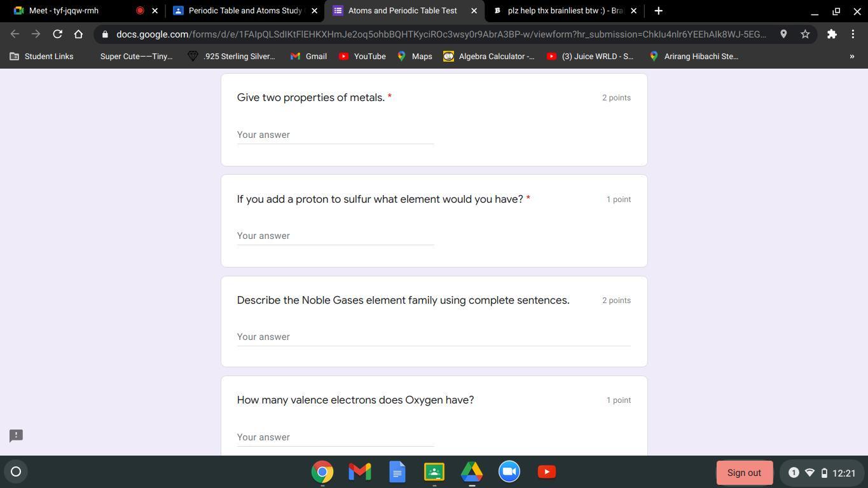Open YouTube from the shelf
Image resolution: width=868 pixels, height=488 pixels.
[547, 471]
